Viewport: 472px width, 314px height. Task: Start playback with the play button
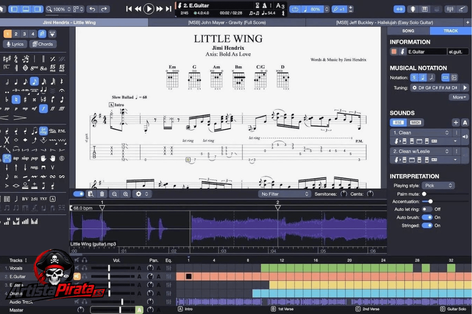pos(149,9)
